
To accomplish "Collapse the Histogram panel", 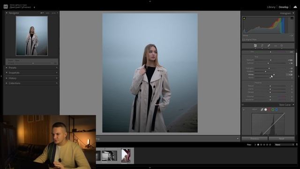I will [x=293, y=13].
